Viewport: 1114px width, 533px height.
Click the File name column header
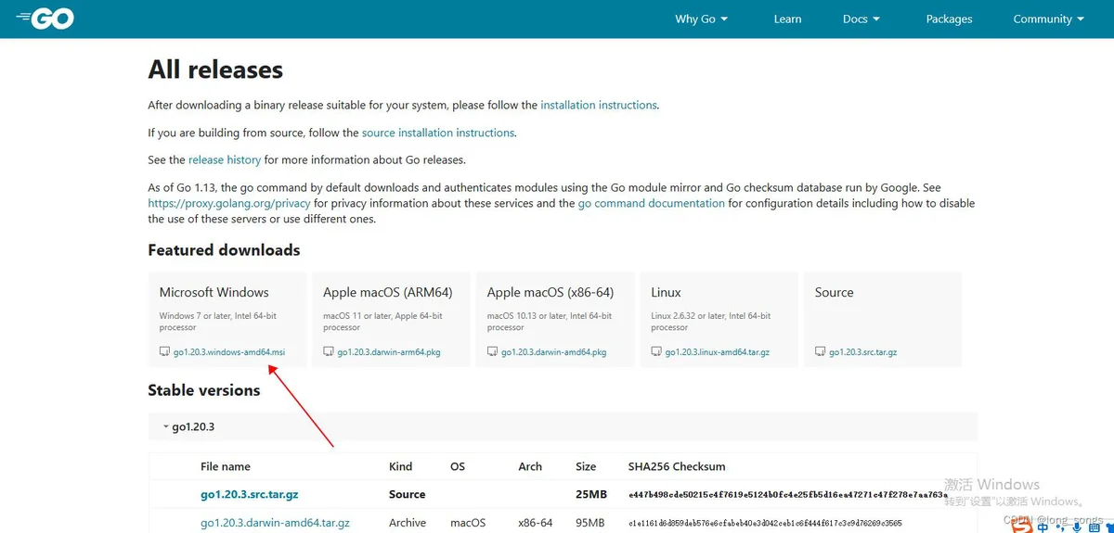(x=226, y=466)
